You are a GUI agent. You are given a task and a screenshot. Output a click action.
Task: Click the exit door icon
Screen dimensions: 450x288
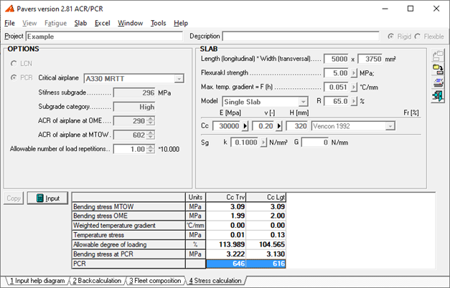tap(437, 95)
